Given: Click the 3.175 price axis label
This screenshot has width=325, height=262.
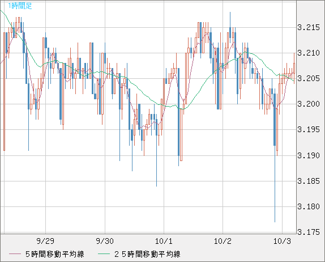Looking at the screenshot, I should pos(309,232).
